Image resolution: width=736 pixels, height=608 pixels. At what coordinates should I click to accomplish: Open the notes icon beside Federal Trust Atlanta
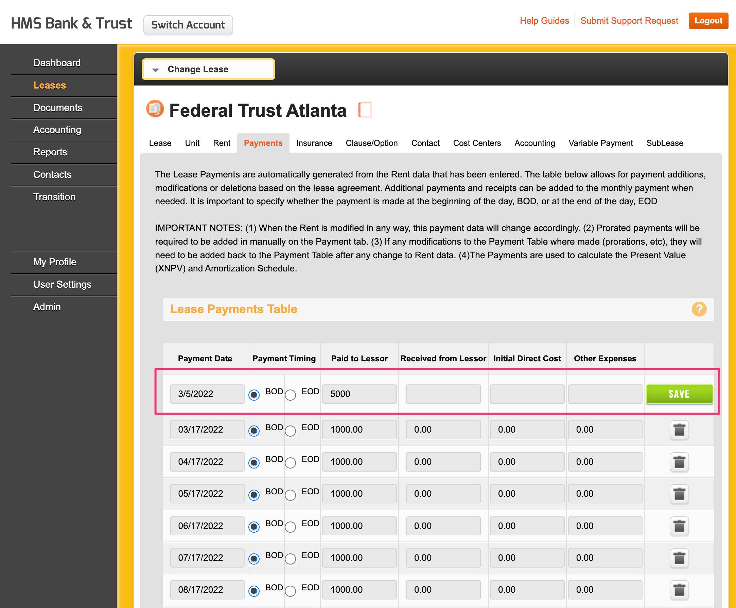(364, 110)
